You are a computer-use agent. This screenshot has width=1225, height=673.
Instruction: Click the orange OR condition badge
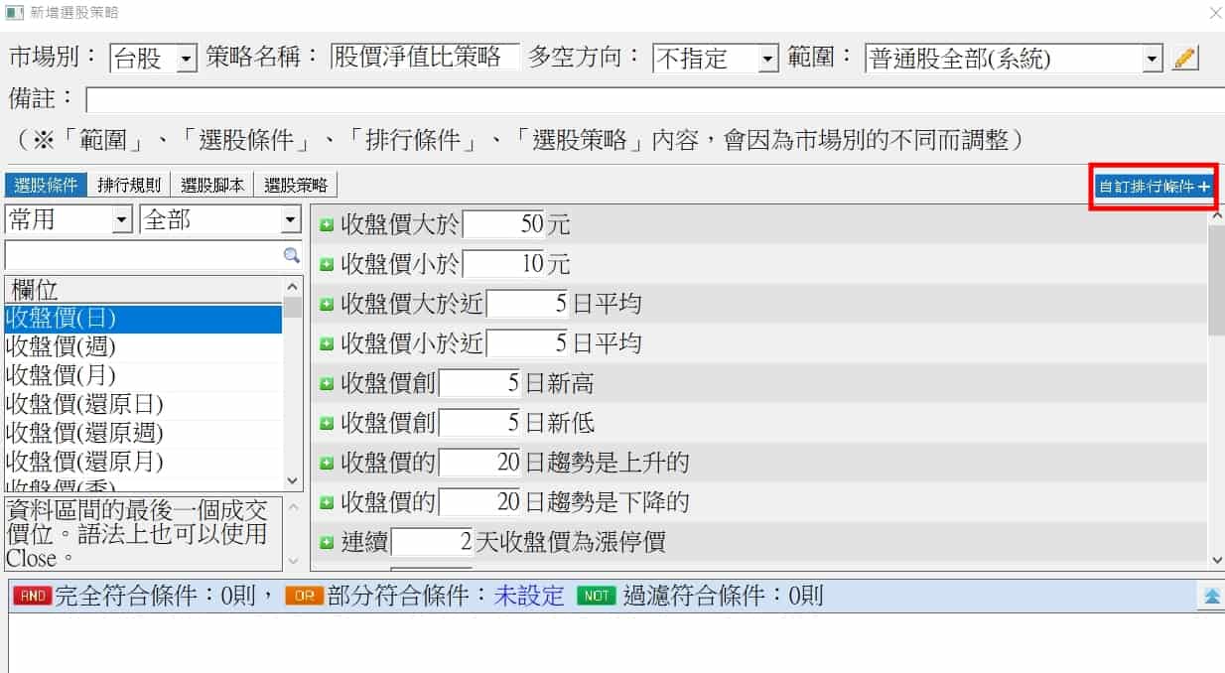[x=304, y=596]
